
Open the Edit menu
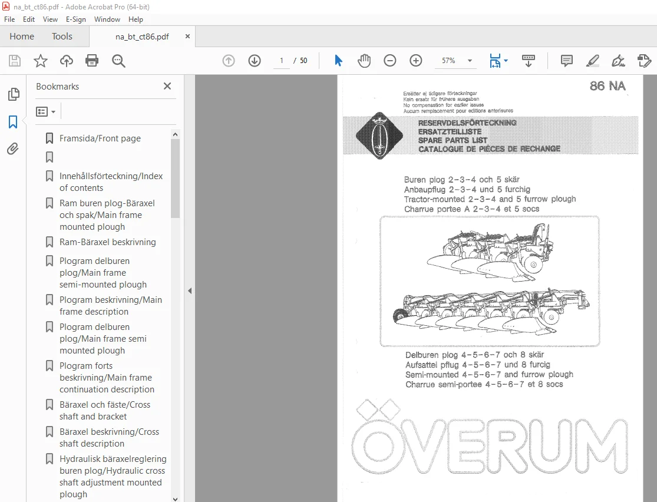click(x=28, y=19)
